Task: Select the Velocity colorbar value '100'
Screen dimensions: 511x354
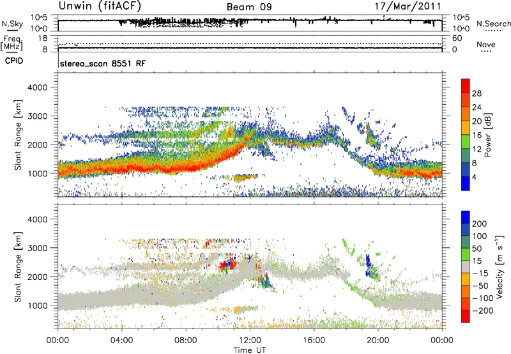Action: (480, 236)
